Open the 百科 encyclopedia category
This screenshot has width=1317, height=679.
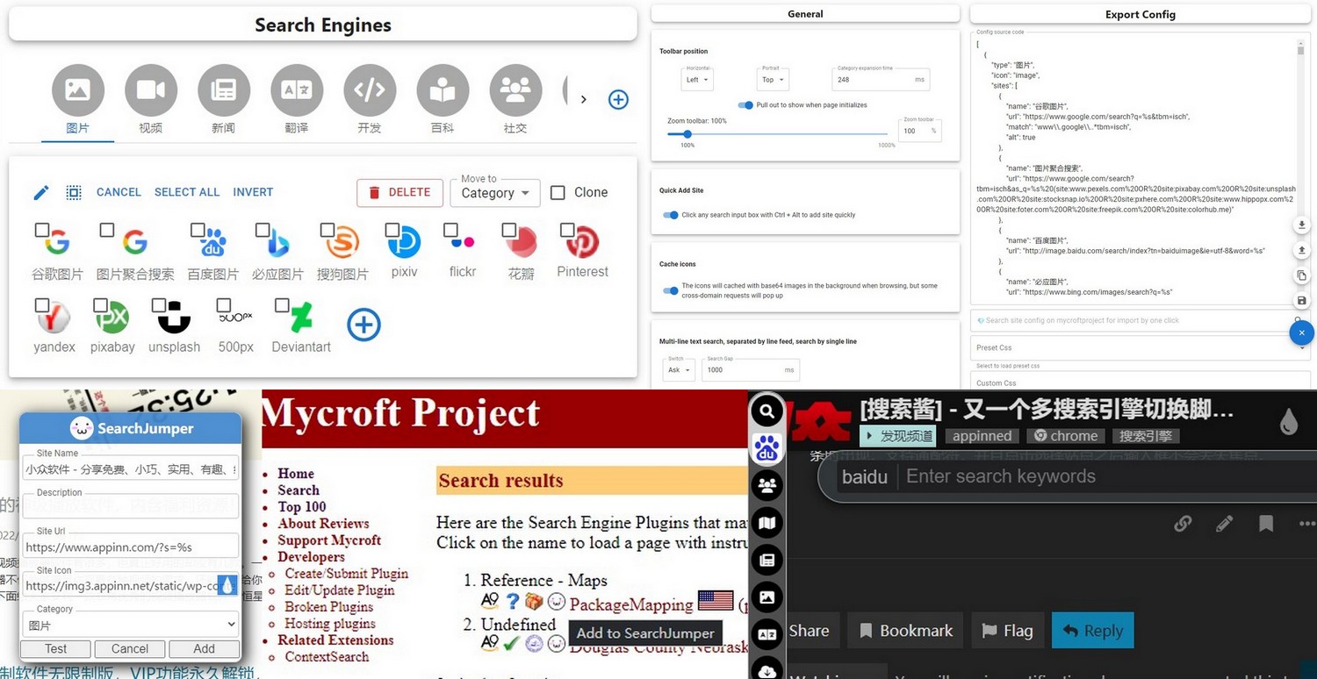[443, 89]
